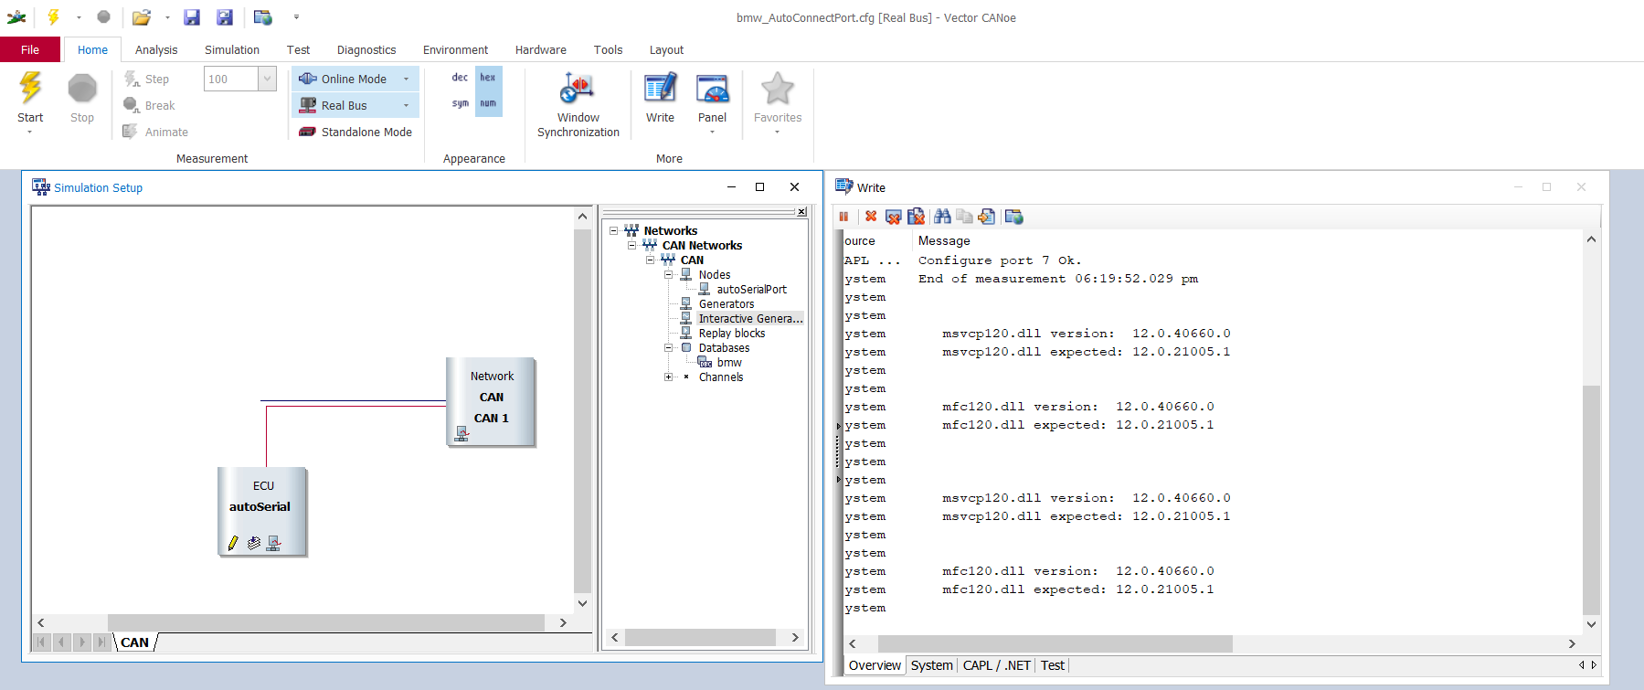
Task: Click the step value input field showing 100
Action: [x=231, y=79]
